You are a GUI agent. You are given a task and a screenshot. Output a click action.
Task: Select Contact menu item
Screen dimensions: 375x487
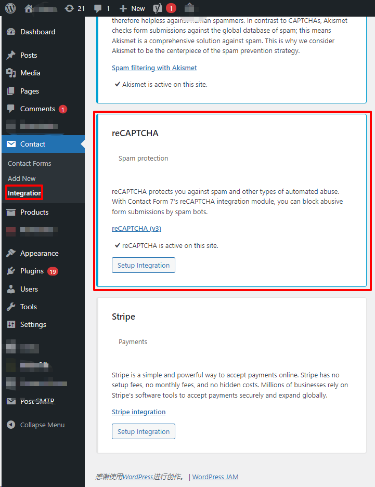[33, 144]
